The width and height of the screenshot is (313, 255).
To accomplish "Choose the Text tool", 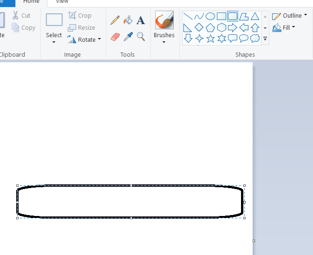I will 141,20.
